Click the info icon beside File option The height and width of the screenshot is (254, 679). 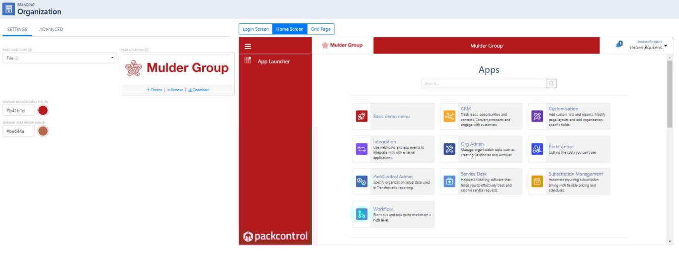(x=16, y=59)
